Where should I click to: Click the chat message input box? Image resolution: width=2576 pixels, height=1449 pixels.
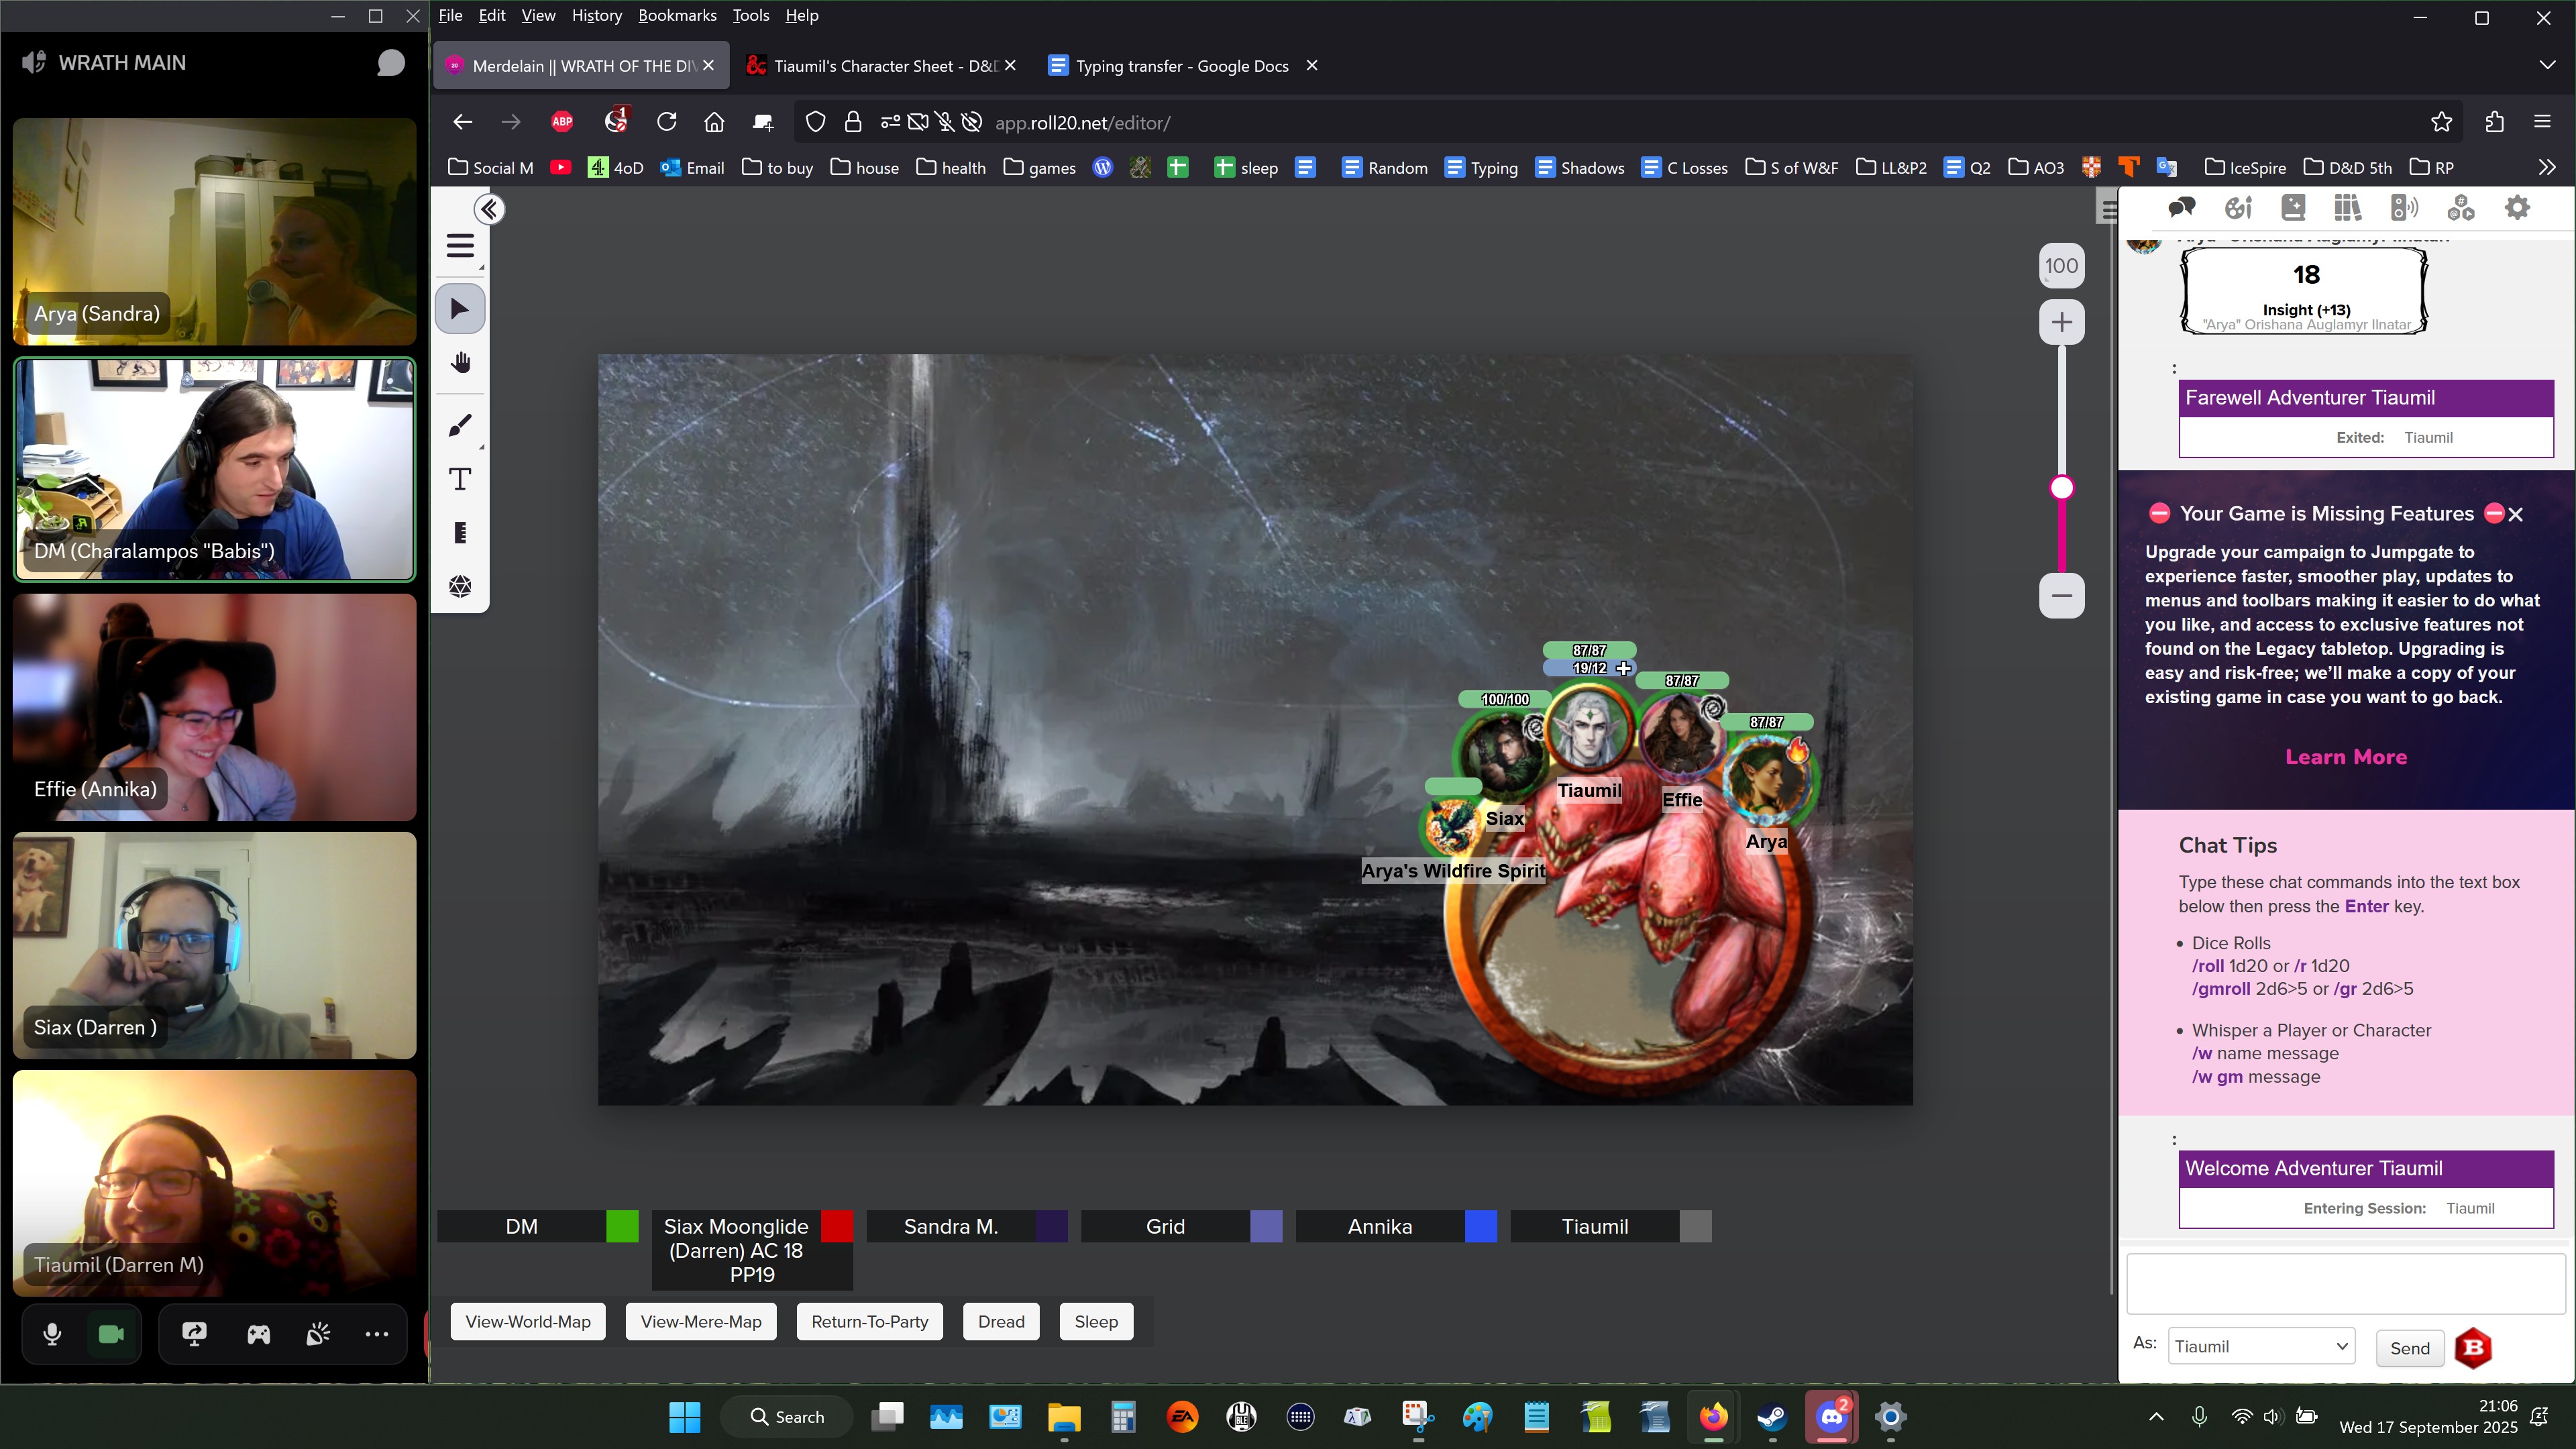tap(2345, 1284)
